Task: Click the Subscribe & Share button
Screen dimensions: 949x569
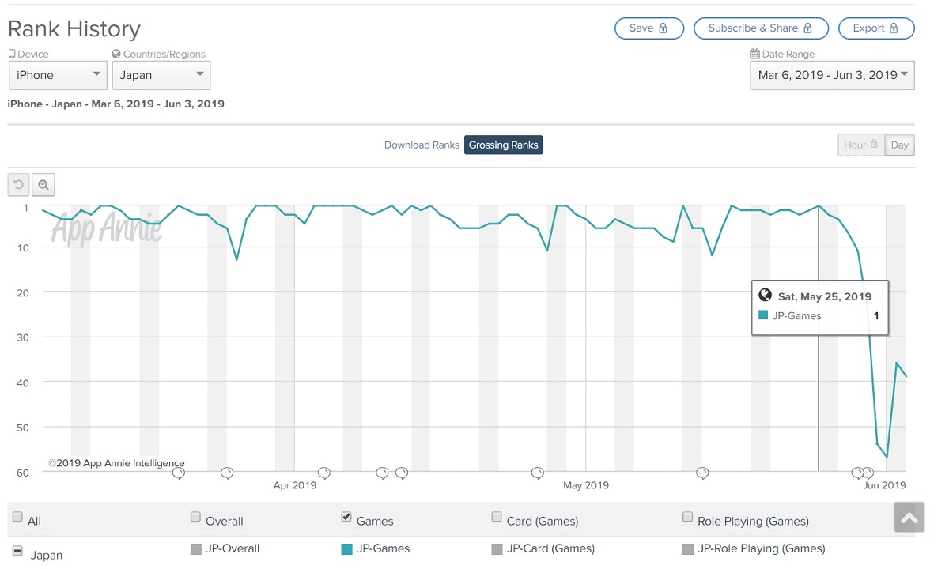Action: point(760,28)
